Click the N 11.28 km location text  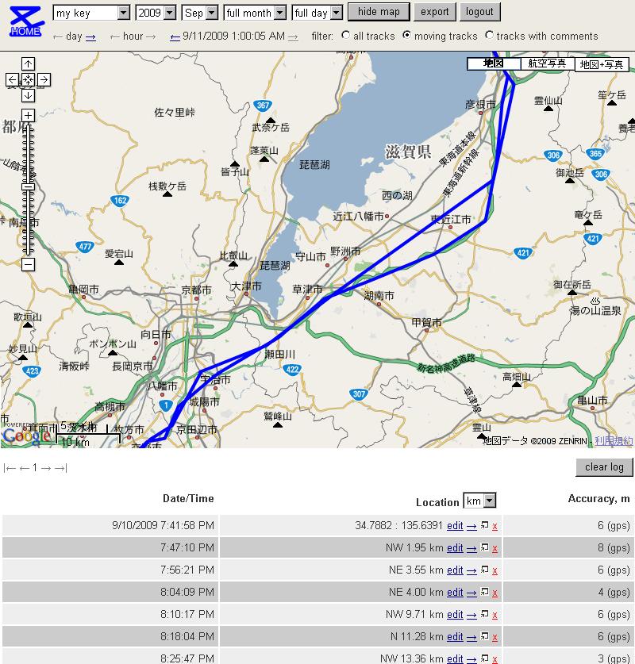(417, 636)
